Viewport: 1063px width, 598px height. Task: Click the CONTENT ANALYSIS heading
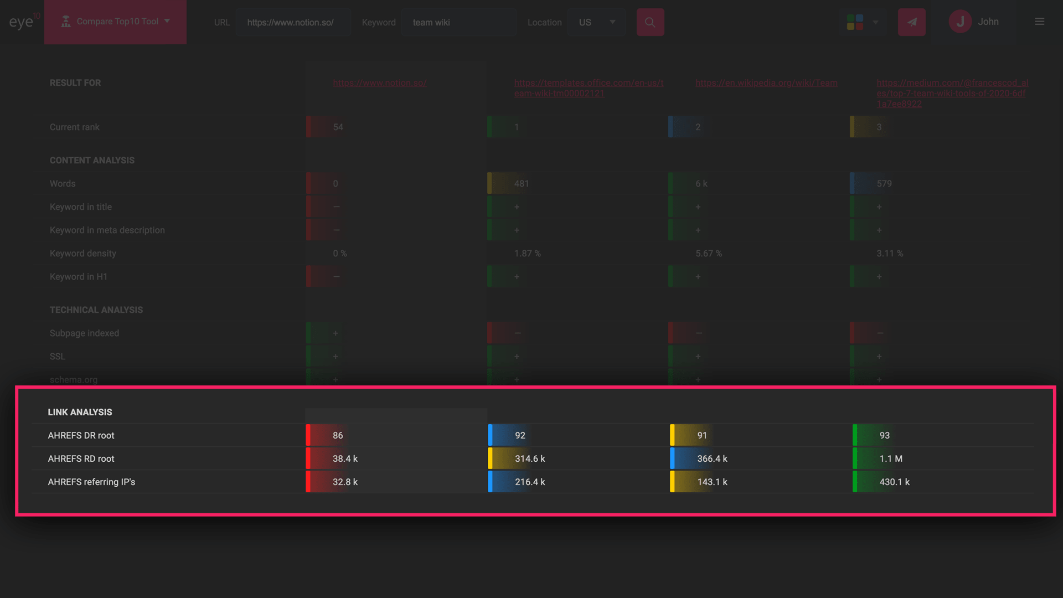pos(92,160)
